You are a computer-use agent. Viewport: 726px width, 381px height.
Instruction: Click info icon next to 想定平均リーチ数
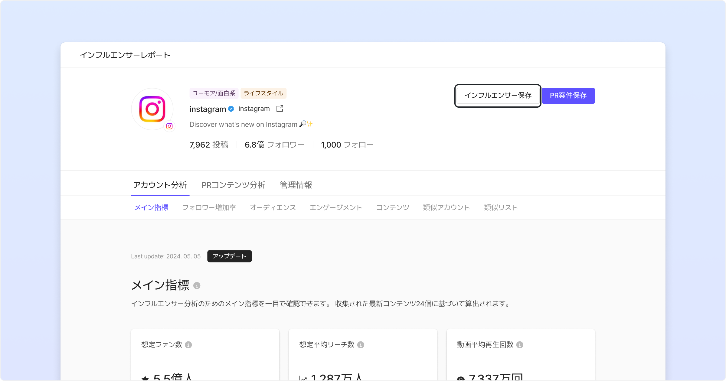361,345
